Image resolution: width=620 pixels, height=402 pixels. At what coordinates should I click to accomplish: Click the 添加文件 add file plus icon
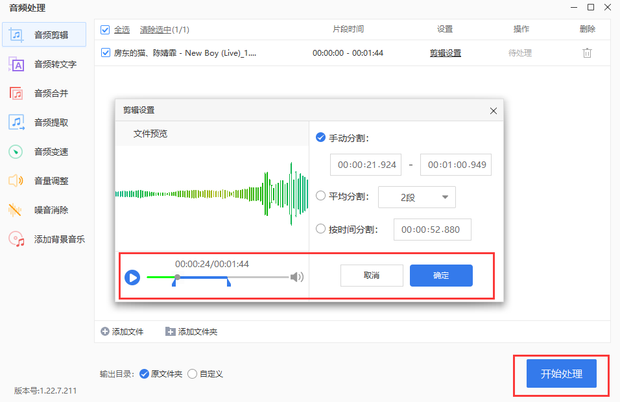(x=104, y=331)
